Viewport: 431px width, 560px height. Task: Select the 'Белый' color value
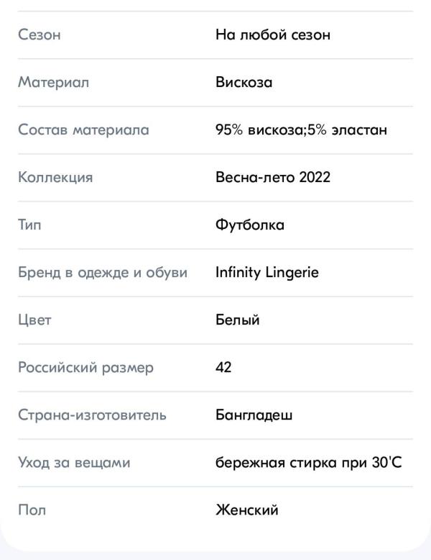[x=238, y=320]
